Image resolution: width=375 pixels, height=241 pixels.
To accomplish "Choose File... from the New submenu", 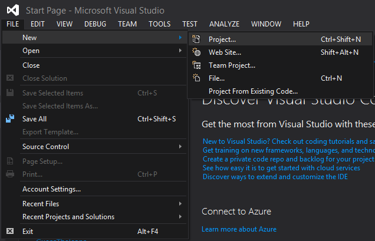I will click(x=280, y=78).
